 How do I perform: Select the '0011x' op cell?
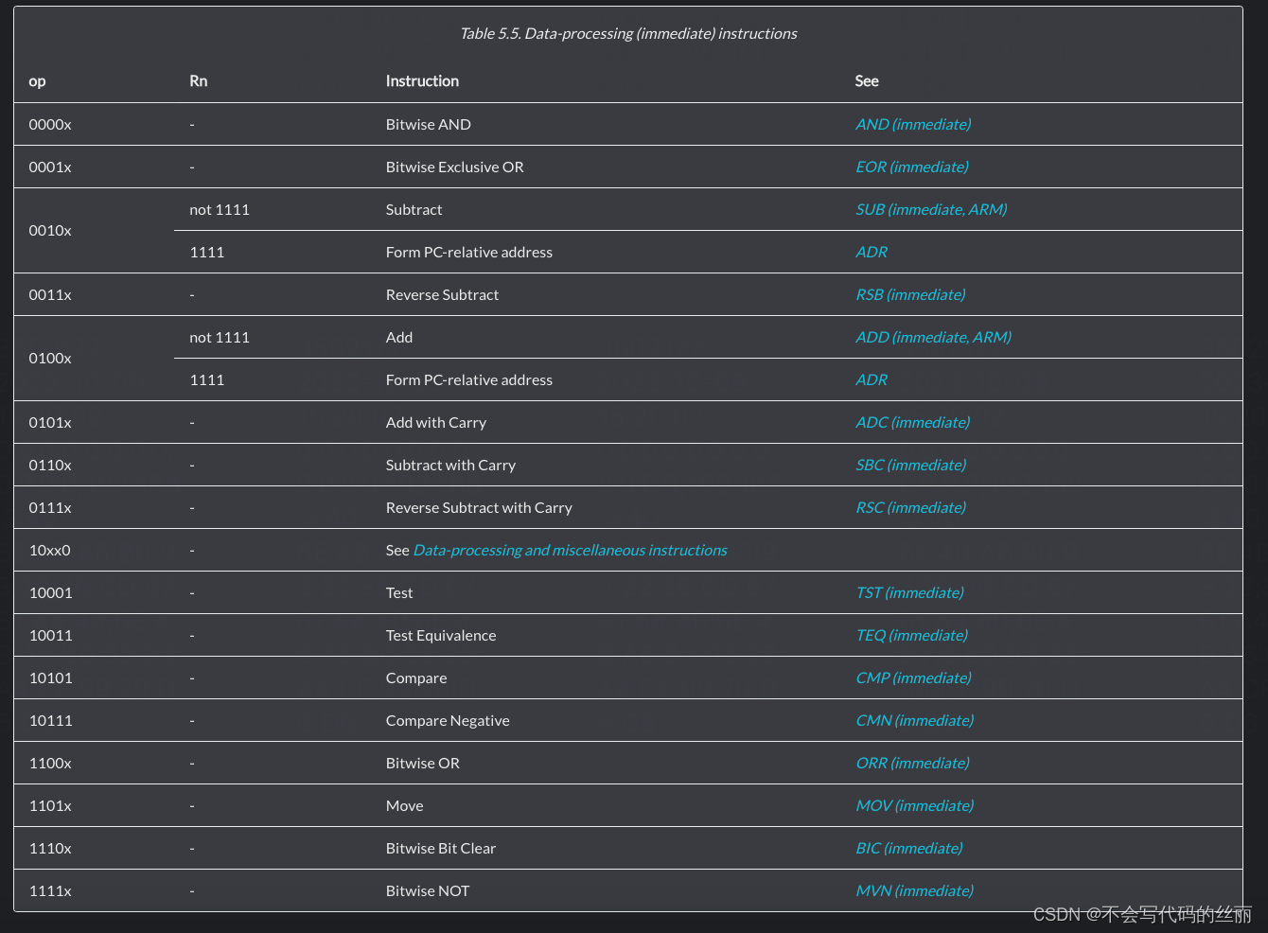click(x=50, y=294)
